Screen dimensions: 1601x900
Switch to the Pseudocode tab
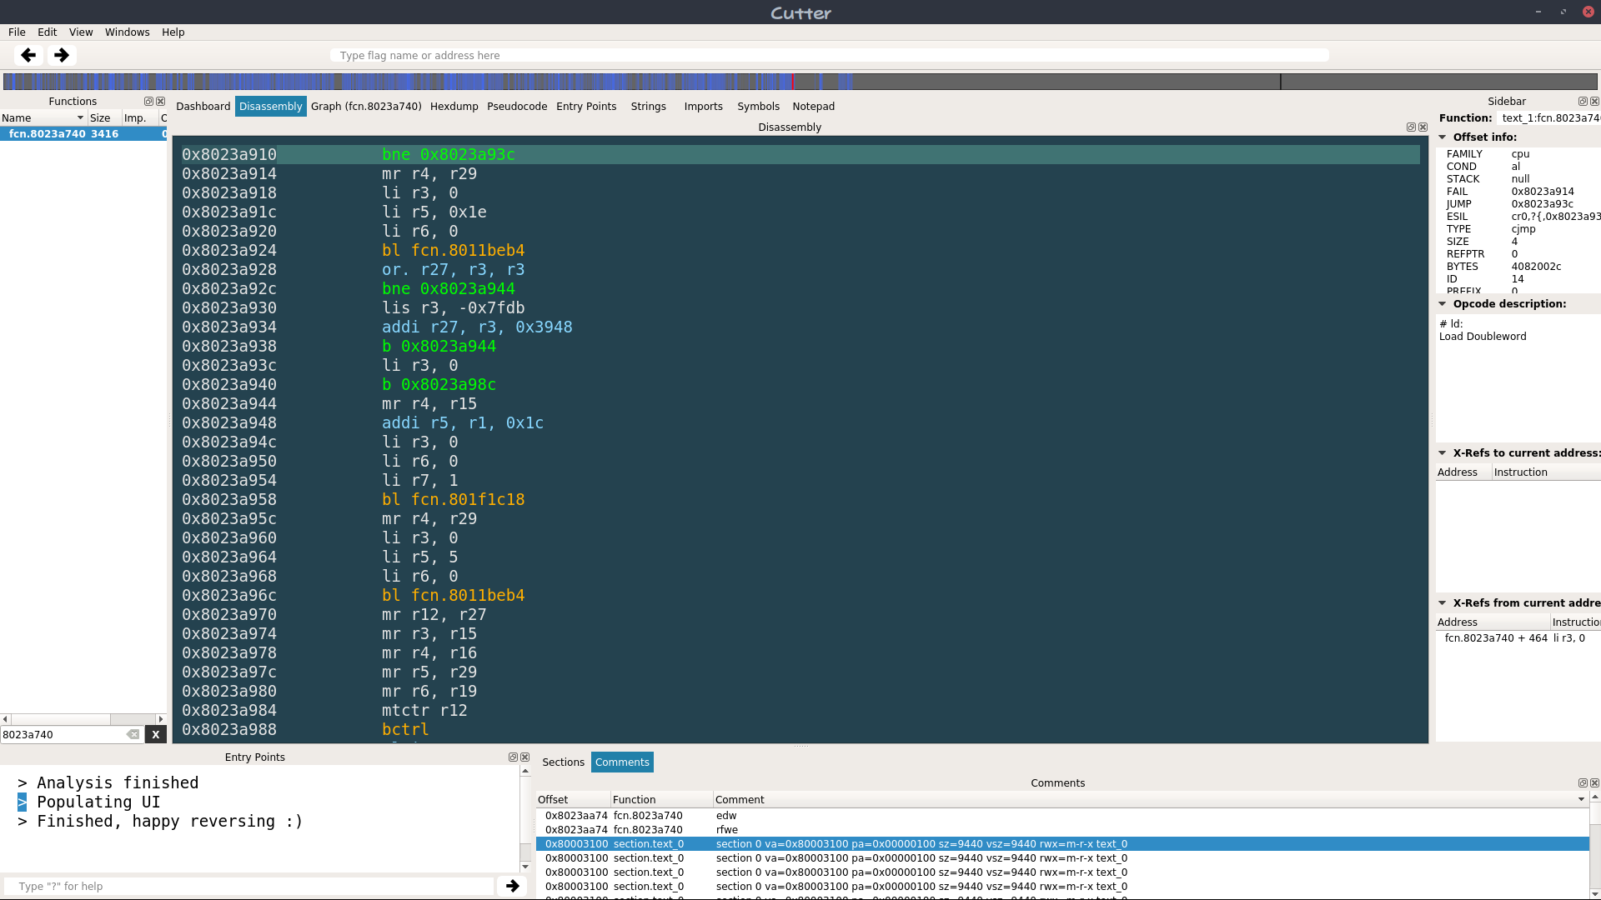tap(517, 107)
